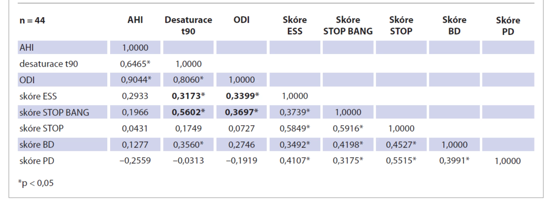This screenshot has width=556, height=208.
Task: Select the cell with value 0,5515*
Action: 401,160
